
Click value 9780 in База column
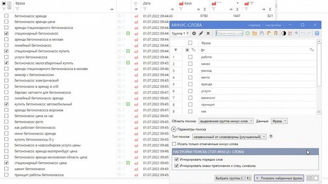tap(204, 16)
